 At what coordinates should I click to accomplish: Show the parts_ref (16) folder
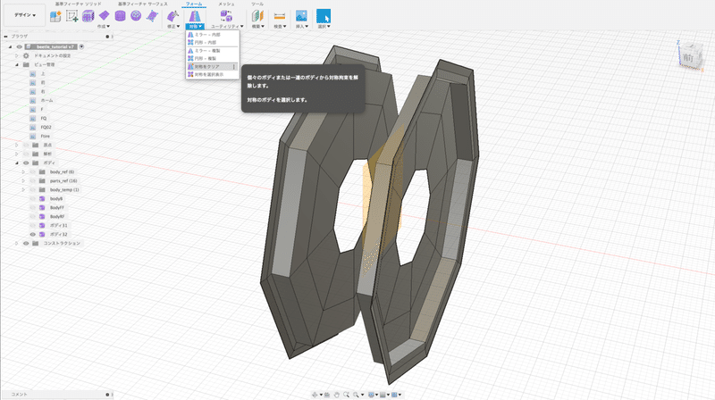[33, 181]
